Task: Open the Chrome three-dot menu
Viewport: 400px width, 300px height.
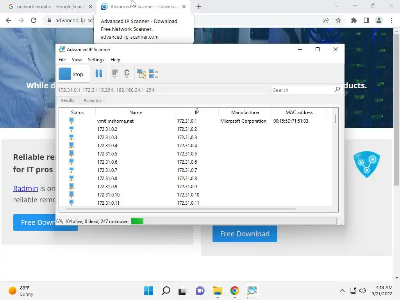Action: click(x=391, y=20)
